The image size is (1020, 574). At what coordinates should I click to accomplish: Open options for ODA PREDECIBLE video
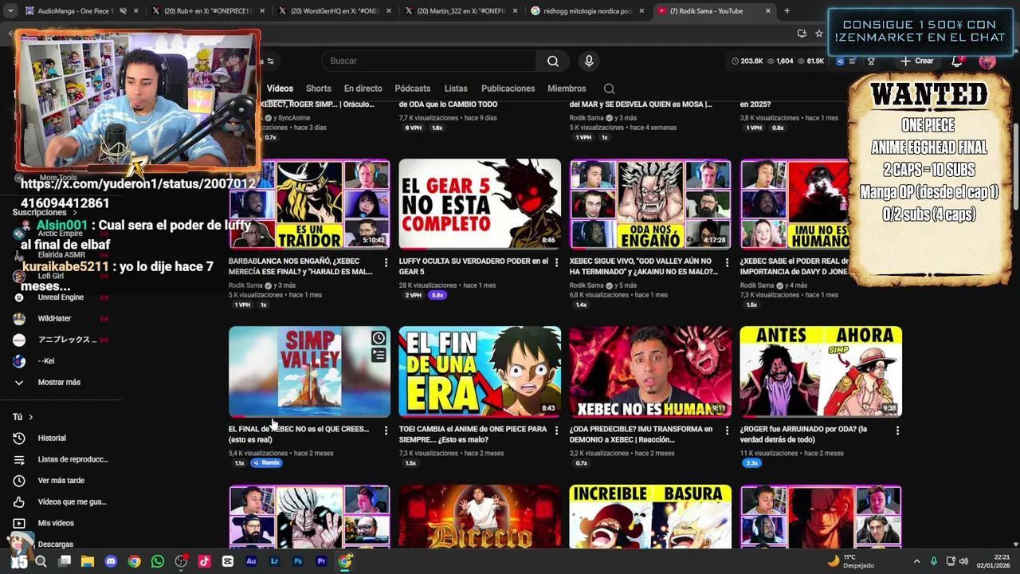(x=727, y=431)
